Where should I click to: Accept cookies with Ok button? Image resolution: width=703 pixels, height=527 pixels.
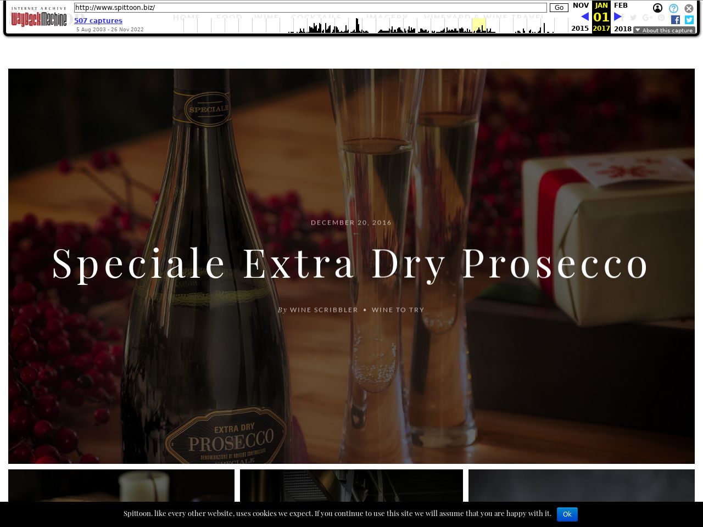click(567, 514)
